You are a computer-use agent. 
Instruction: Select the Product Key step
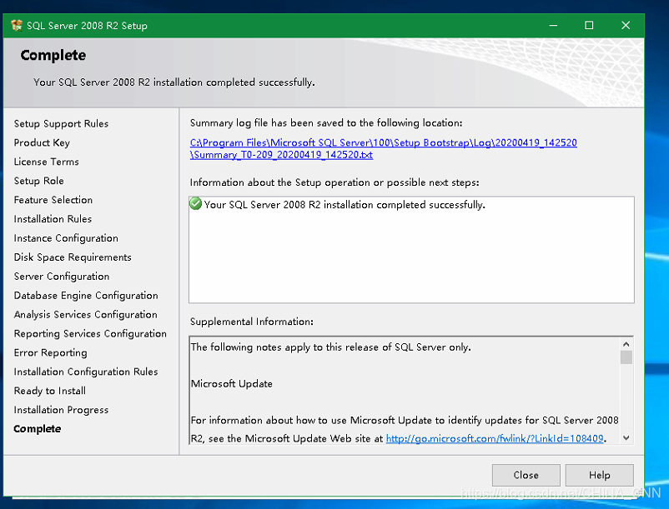(42, 142)
